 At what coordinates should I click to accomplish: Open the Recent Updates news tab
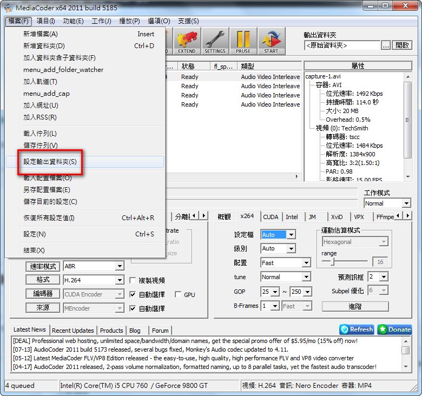pos(72,331)
